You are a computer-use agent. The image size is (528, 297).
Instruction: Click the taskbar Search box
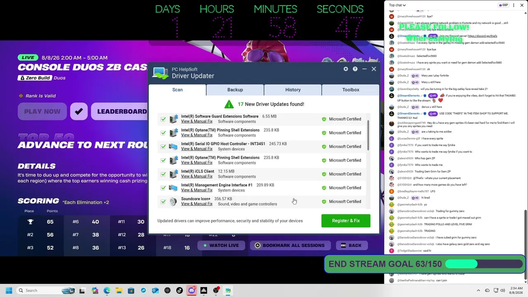tap(45, 290)
